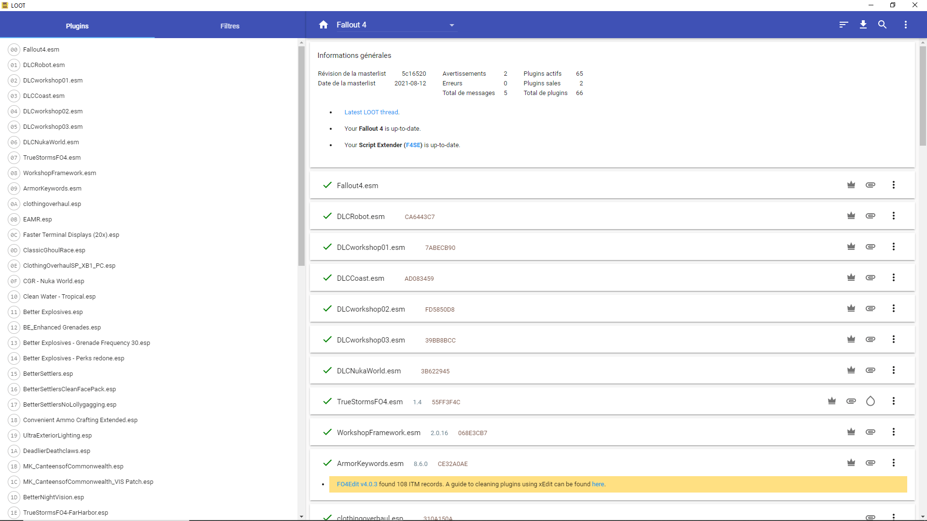Select ArmorKeywords.esm in the sidebar list
This screenshot has width=927, height=521.
pyautogui.click(x=150, y=189)
